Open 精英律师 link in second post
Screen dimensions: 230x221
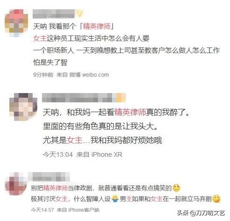tap(130, 112)
